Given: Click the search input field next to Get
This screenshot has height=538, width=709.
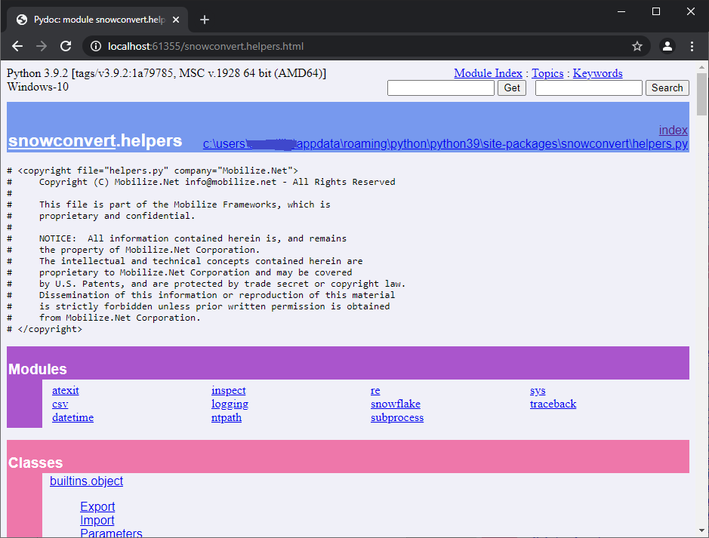Looking at the screenshot, I should click(440, 88).
